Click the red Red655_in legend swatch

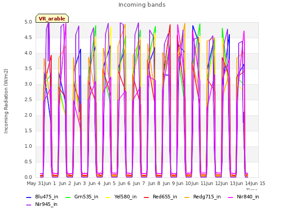(x=147, y=197)
